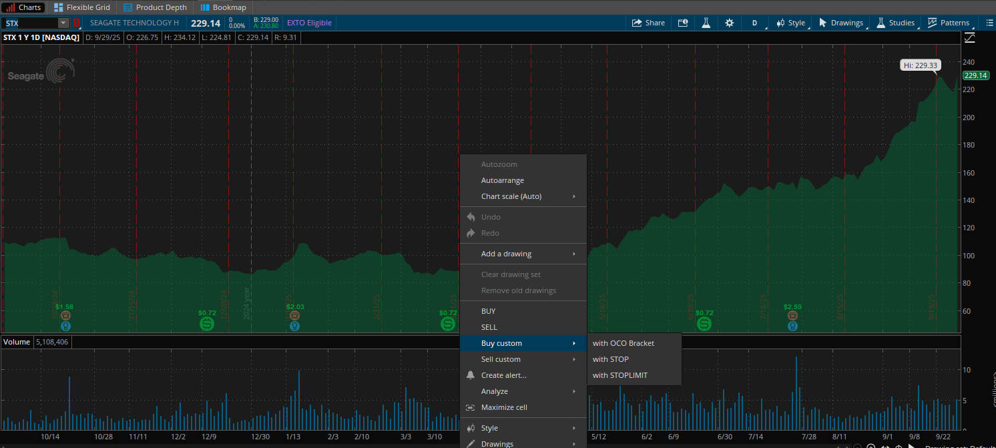996x448 pixels.
Task: Select 'with OCO Bracket' submenu option
Action: coord(623,343)
